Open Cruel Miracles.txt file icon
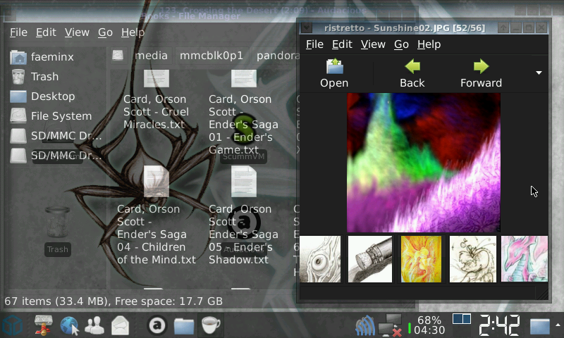The width and height of the screenshot is (564, 338). 157,78
